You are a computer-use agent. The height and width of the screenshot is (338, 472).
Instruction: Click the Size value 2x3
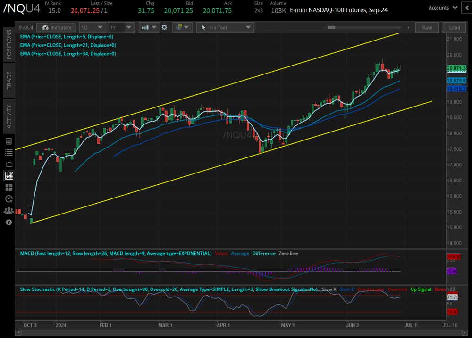259,10
